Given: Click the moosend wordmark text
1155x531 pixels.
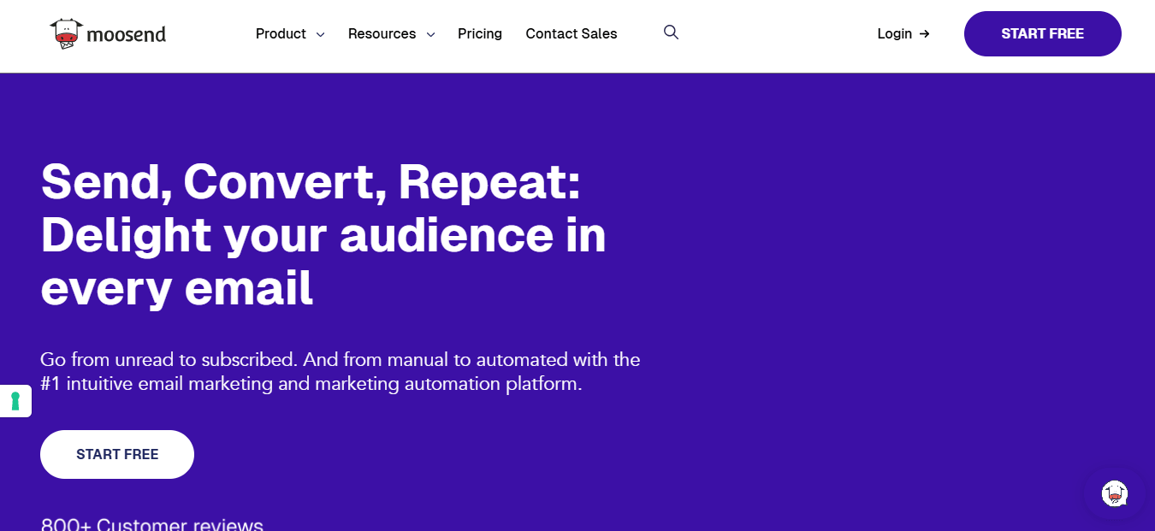Looking at the screenshot, I should (x=127, y=34).
